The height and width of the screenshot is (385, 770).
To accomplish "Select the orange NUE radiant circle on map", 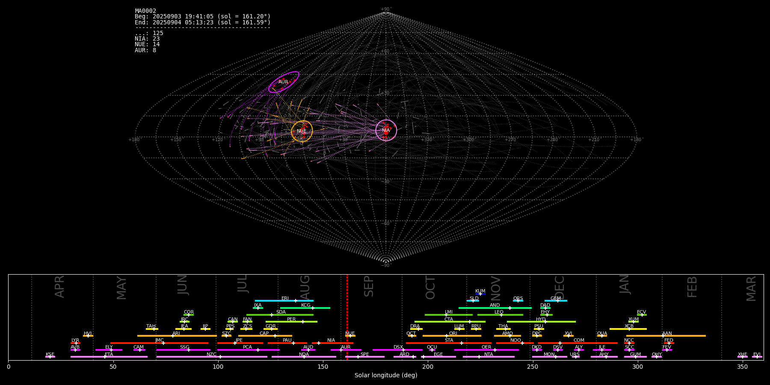I will click(302, 131).
